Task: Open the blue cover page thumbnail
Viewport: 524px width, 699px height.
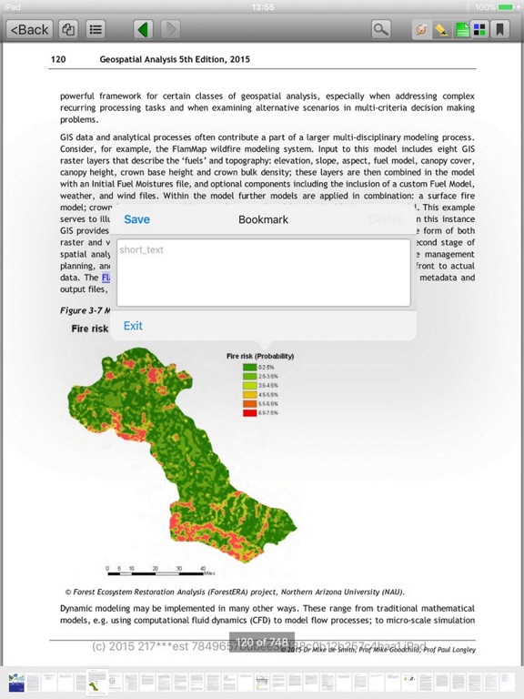Action: point(17,683)
